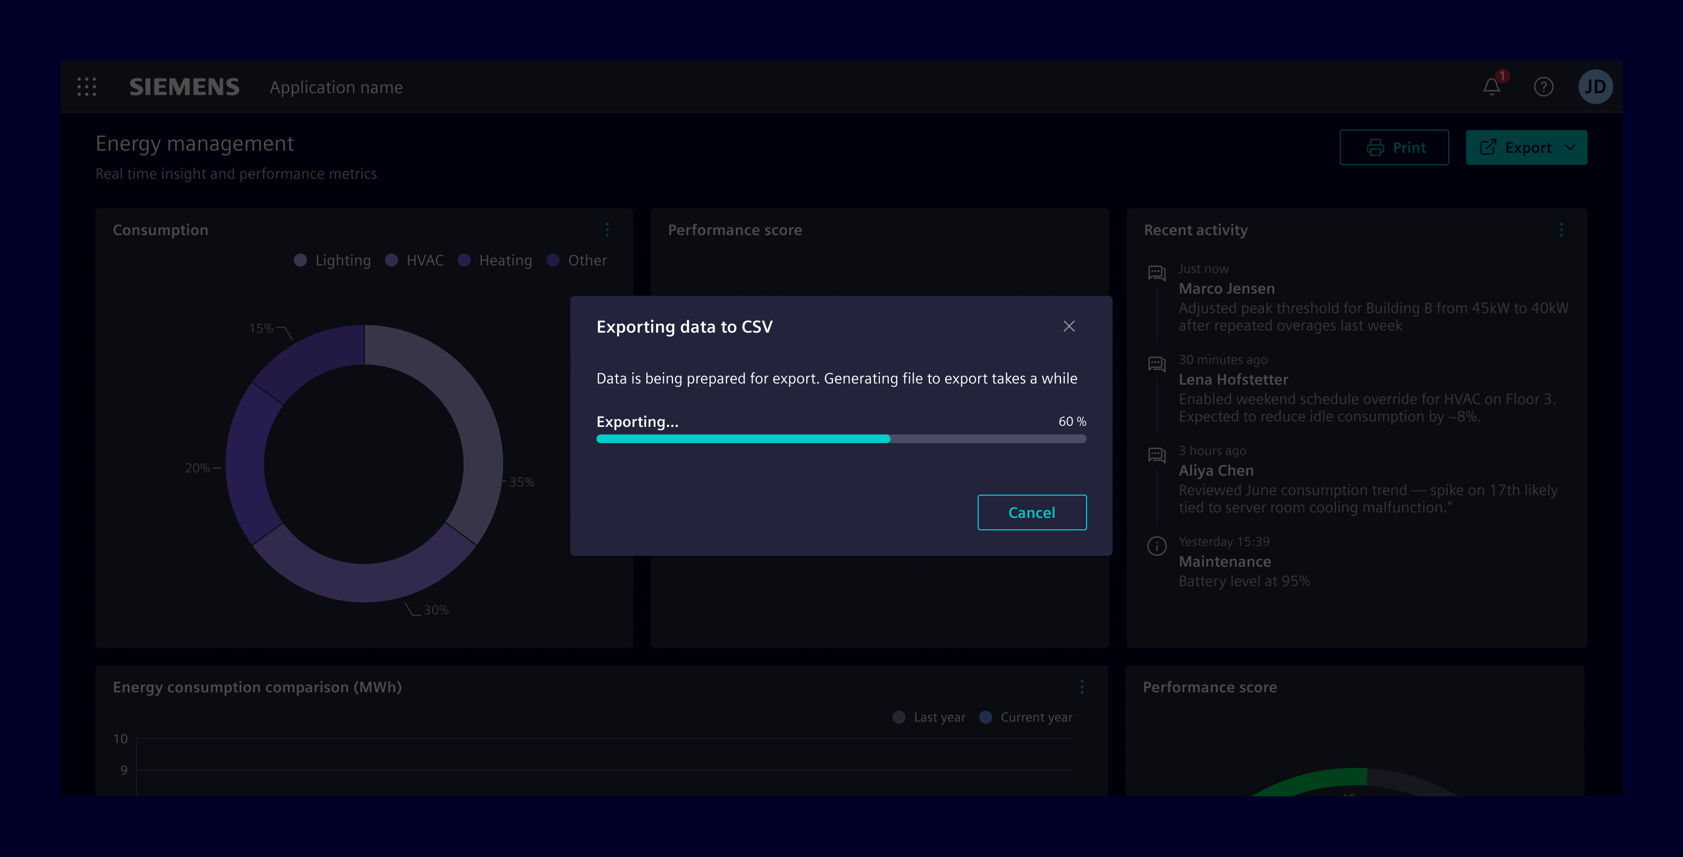Screen dimensions: 1683x857
Task: Click the JD user avatar
Action: click(1596, 86)
